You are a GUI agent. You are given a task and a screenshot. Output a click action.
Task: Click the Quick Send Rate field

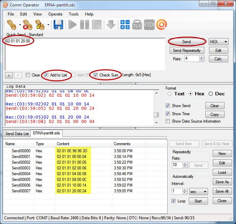[x=192, y=59]
